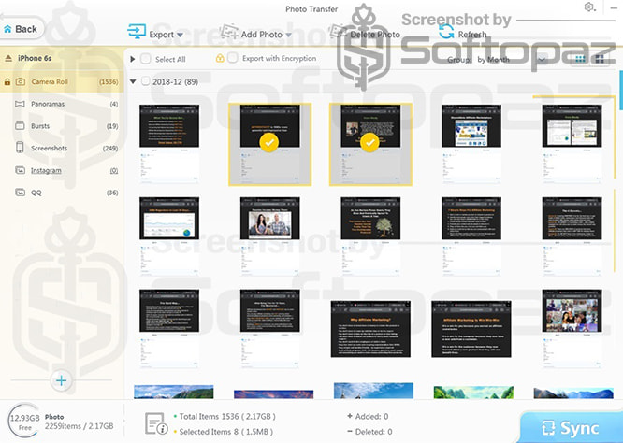The width and height of the screenshot is (623, 443).
Task: Select the photo collage thumbnail
Action: click(x=572, y=329)
